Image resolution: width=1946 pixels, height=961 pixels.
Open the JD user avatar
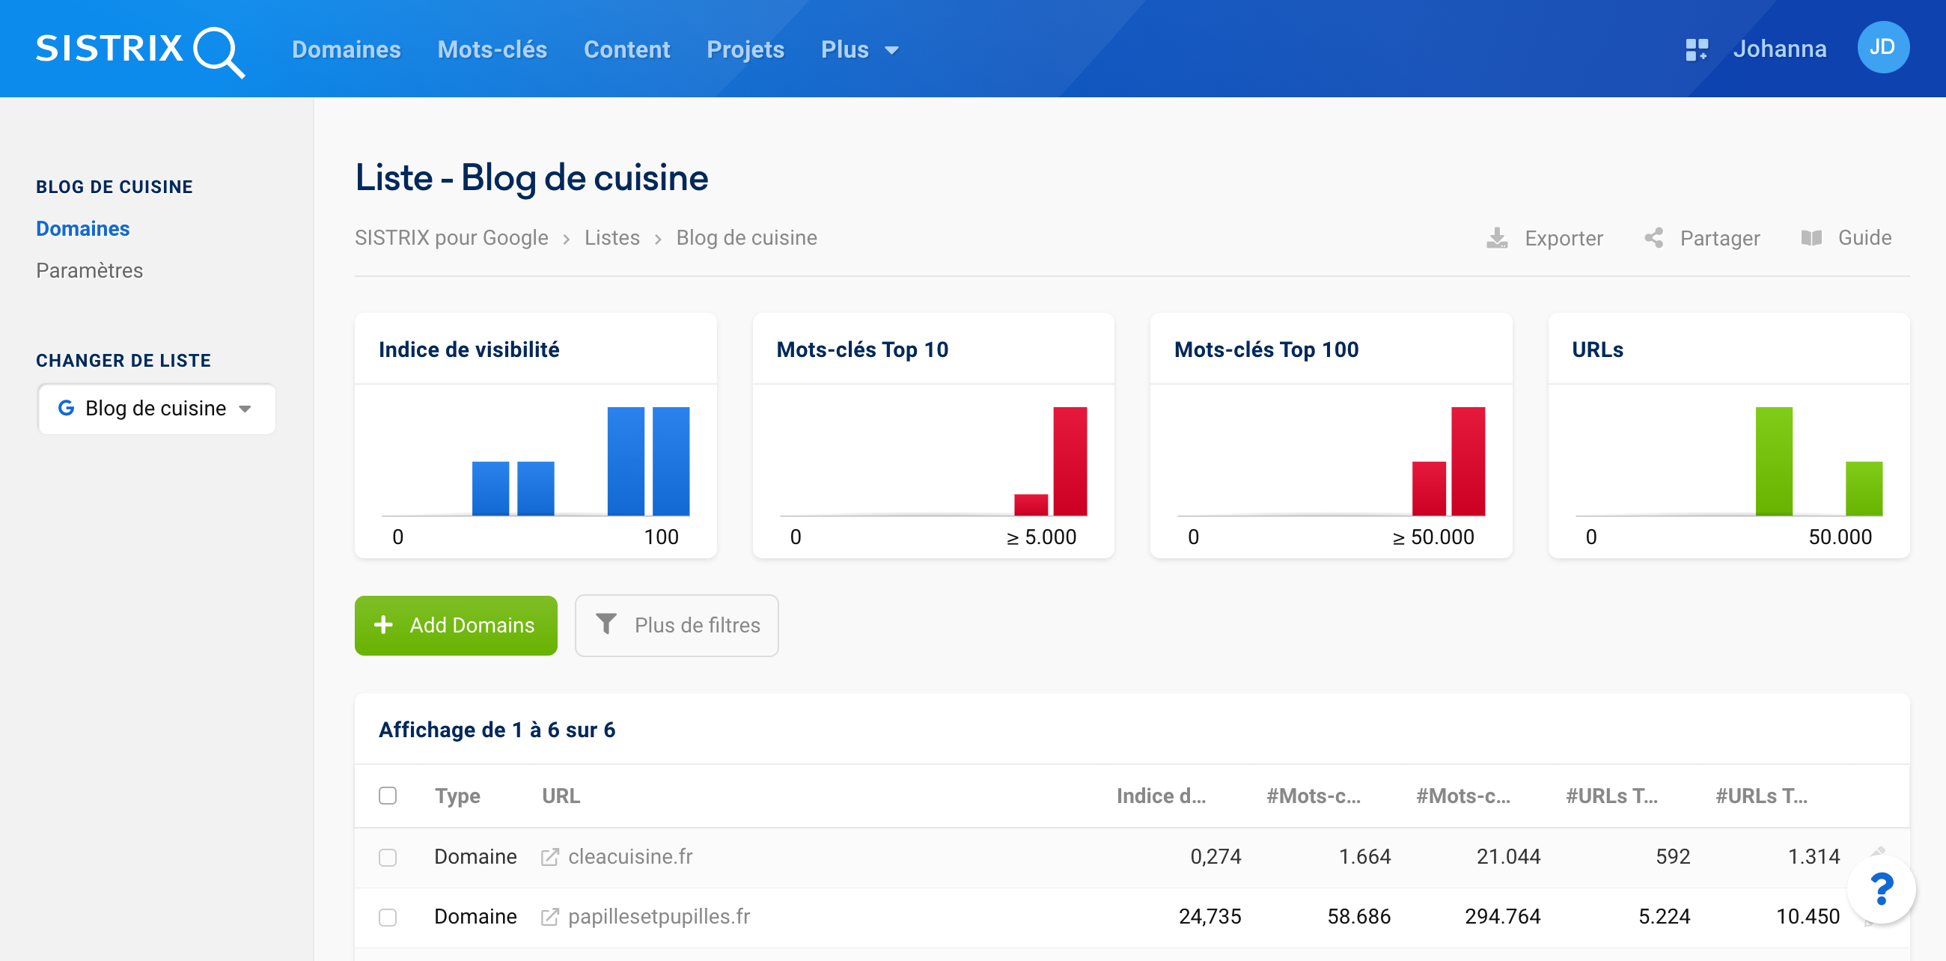(x=1882, y=48)
